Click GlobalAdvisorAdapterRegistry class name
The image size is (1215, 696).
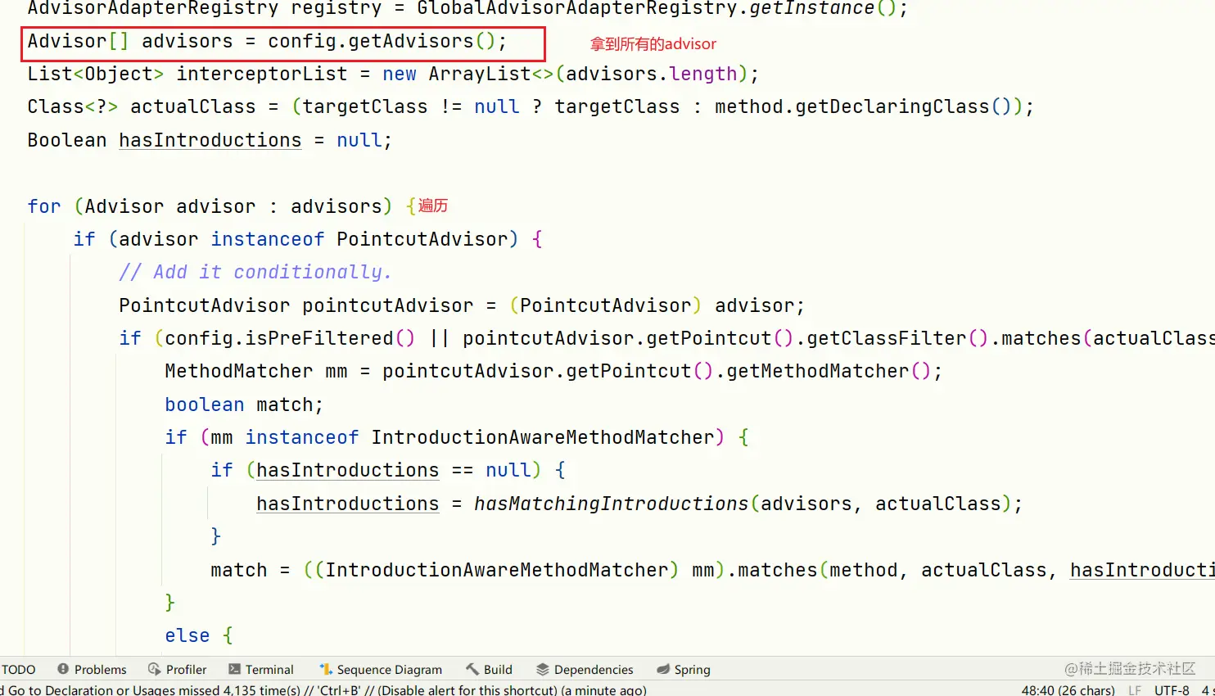click(578, 8)
